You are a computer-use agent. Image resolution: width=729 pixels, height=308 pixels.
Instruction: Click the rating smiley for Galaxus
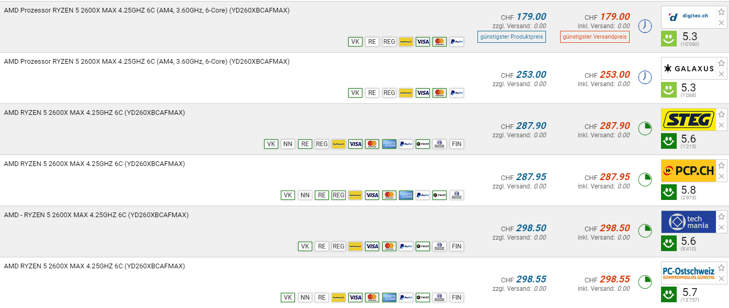pyautogui.click(x=669, y=89)
